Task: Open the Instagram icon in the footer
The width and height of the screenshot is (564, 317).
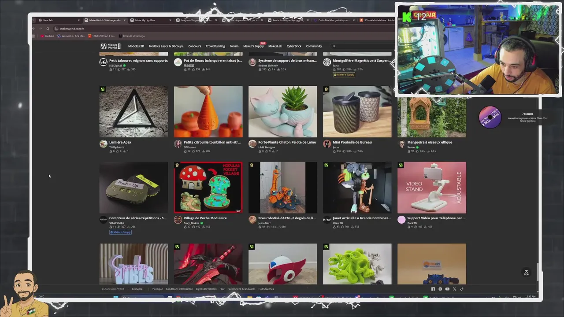Action: point(440,289)
